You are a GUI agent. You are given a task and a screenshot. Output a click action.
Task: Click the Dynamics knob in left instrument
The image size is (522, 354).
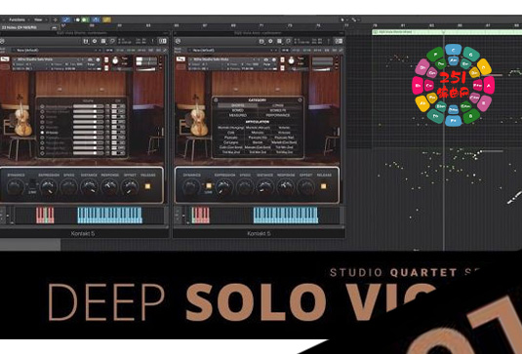pyautogui.click(x=16, y=187)
